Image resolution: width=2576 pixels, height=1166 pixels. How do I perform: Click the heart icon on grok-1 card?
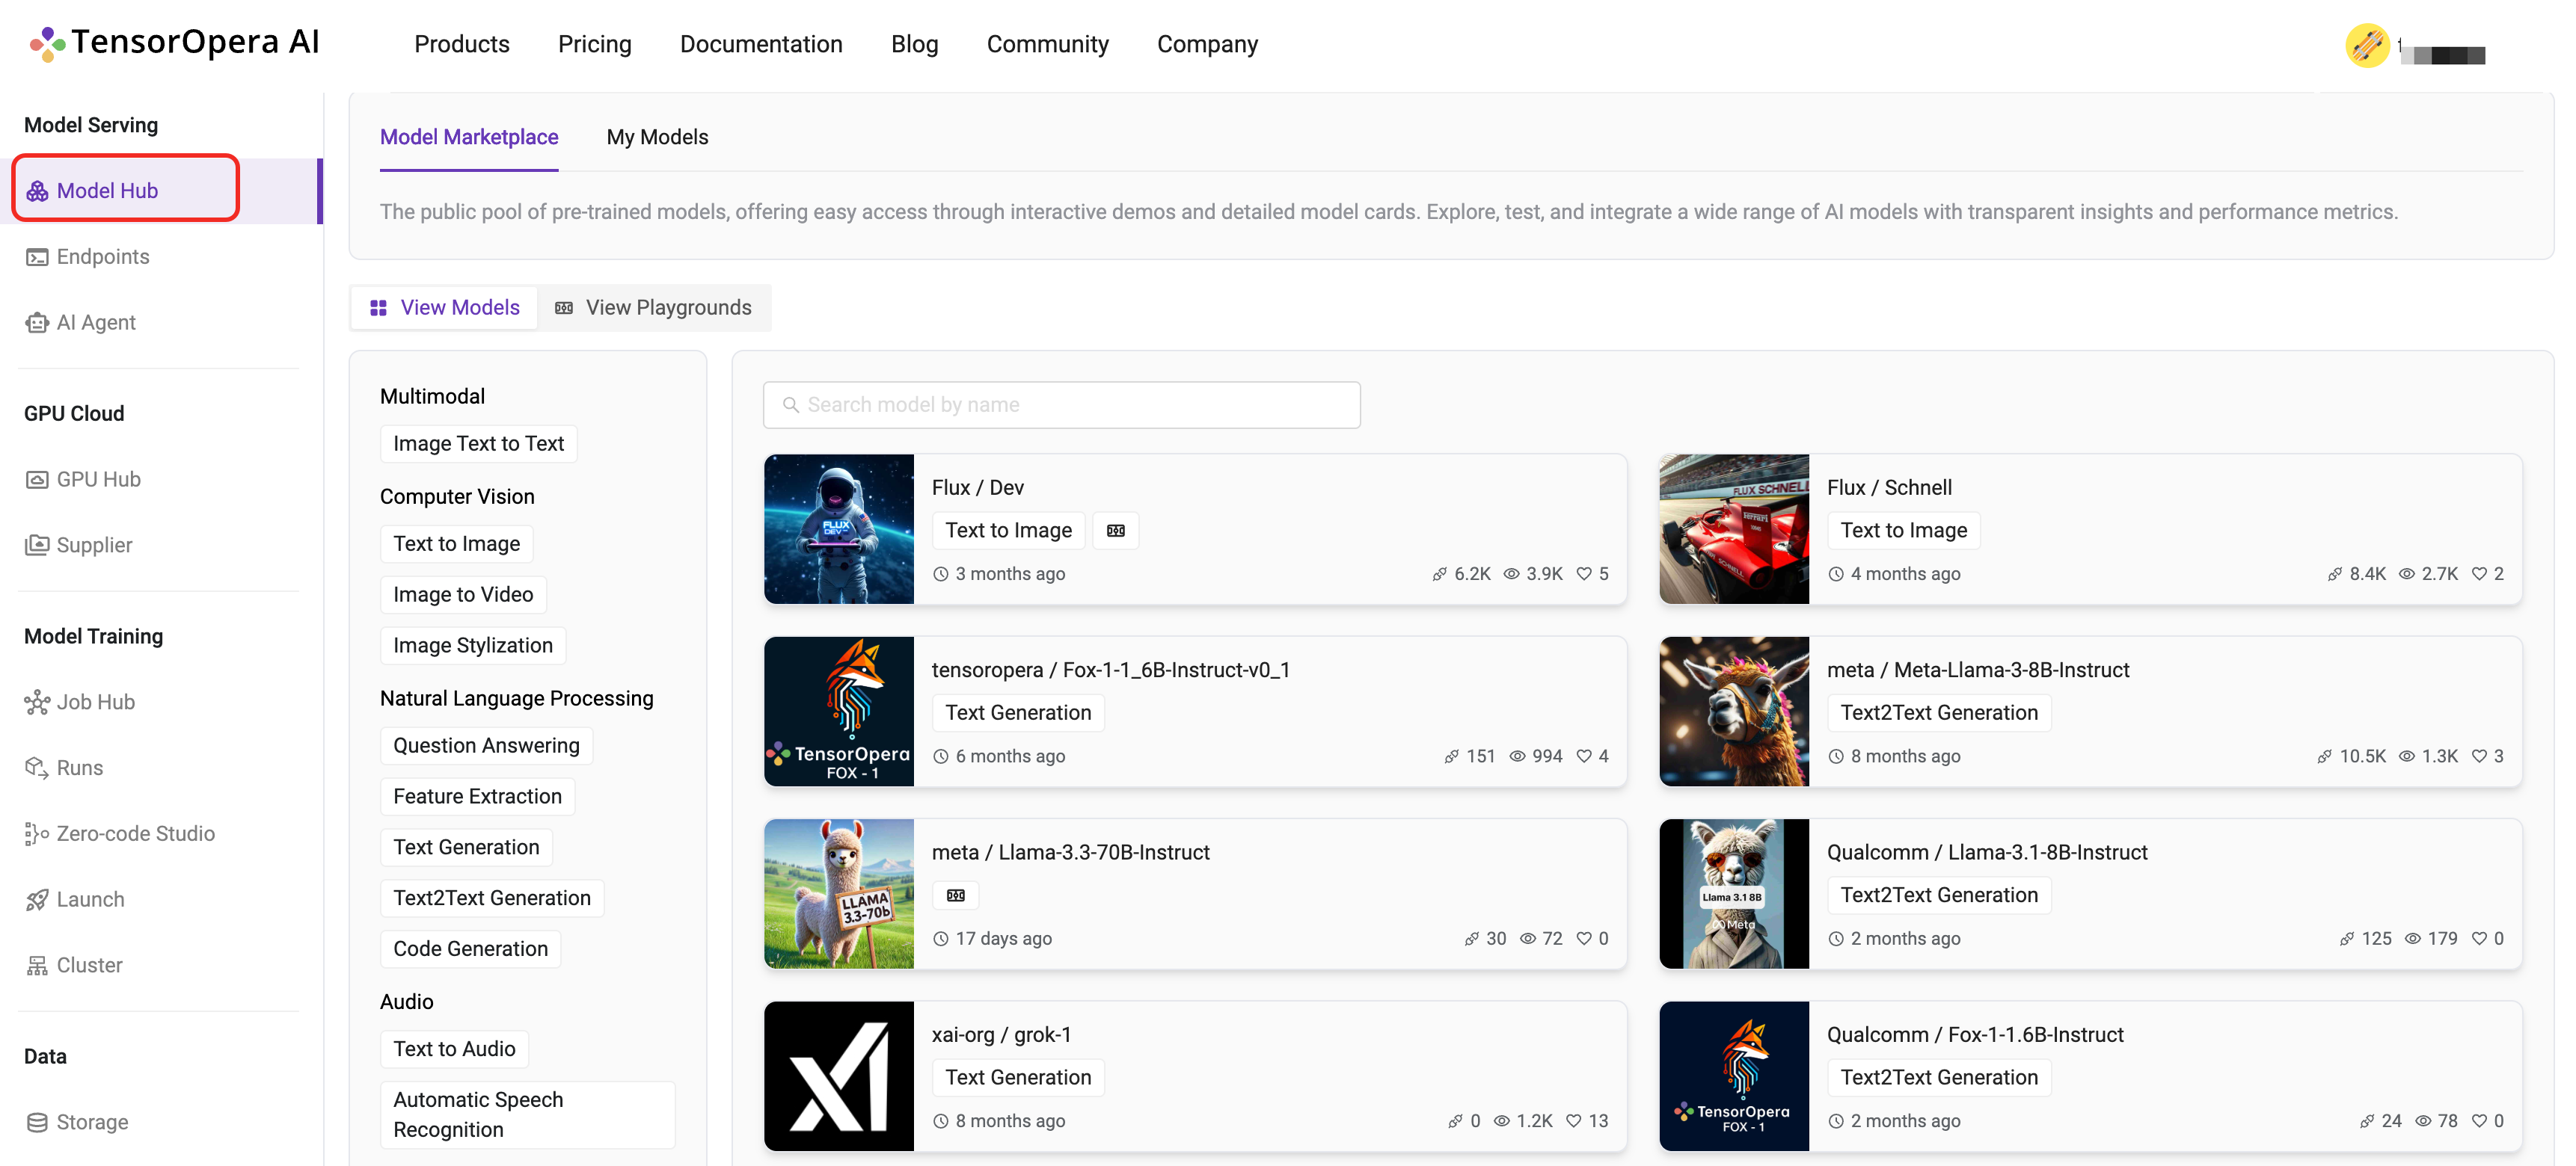1574,1121
